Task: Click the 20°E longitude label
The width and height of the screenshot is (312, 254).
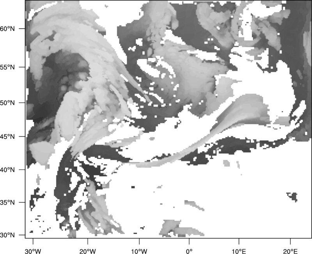Action: pos(290,251)
